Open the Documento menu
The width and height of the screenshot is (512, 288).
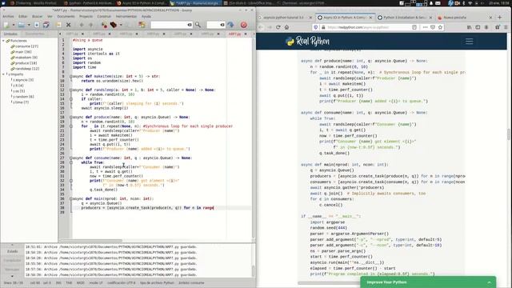(66, 16)
